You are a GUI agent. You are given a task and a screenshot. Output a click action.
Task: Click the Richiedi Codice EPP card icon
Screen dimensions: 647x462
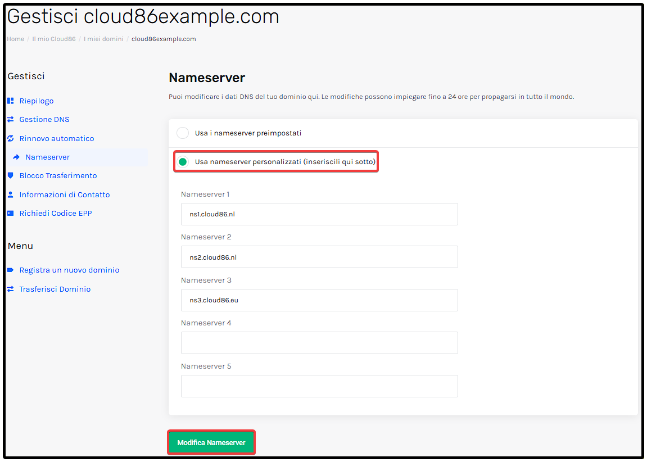point(11,213)
